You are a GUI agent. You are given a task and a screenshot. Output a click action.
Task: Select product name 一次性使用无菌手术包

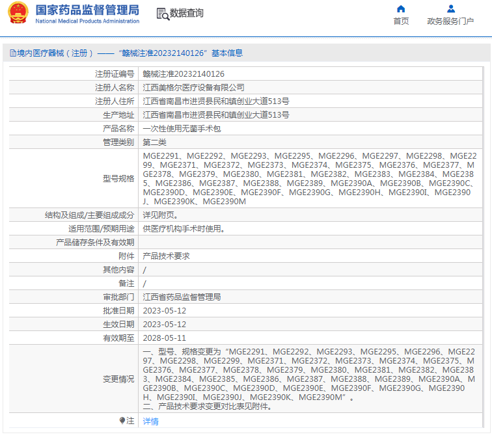(182, 129)
